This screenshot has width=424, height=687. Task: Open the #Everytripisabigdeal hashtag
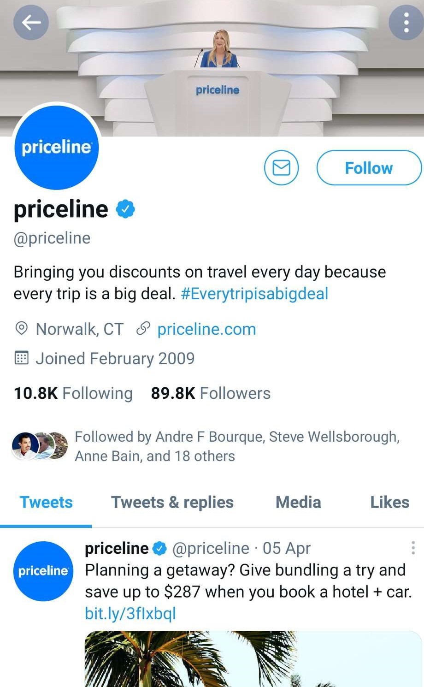254,294
